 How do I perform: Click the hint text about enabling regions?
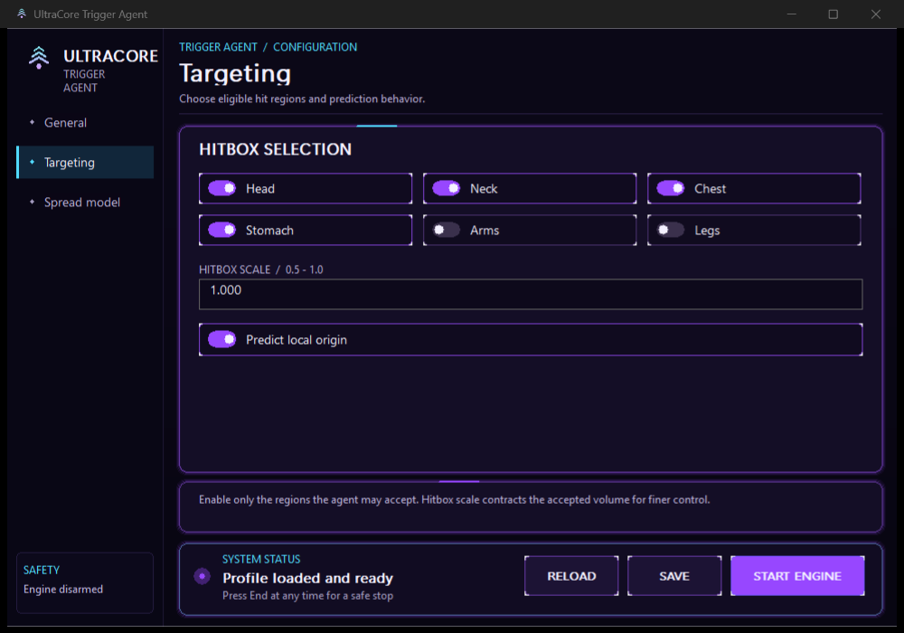tap(455, 500)
